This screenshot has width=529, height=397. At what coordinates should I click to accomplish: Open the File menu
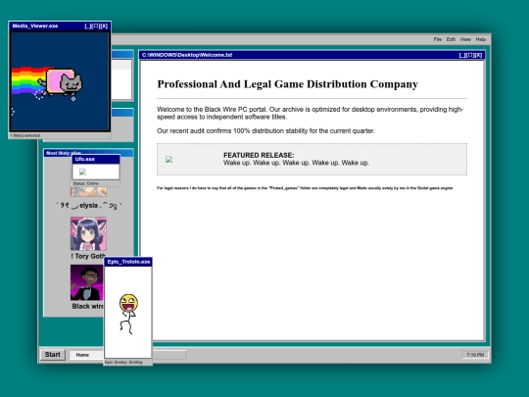click(438, 39)
